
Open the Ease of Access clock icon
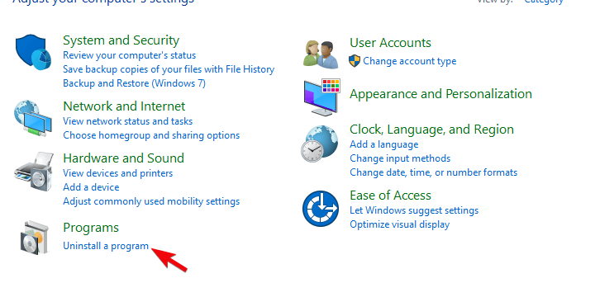(321, 209)
